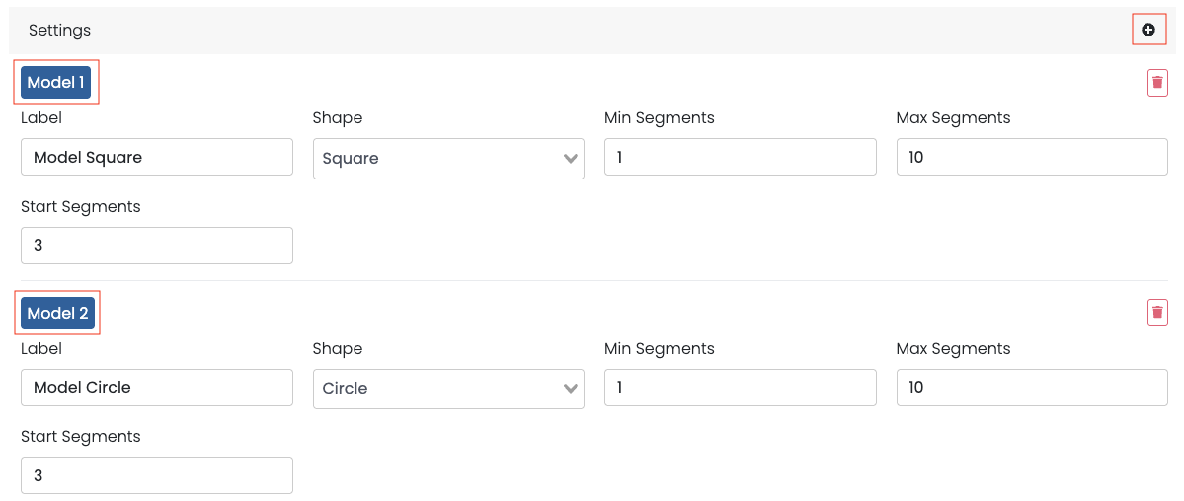Click Model 1 Min Segments input

tap(740, 157)
